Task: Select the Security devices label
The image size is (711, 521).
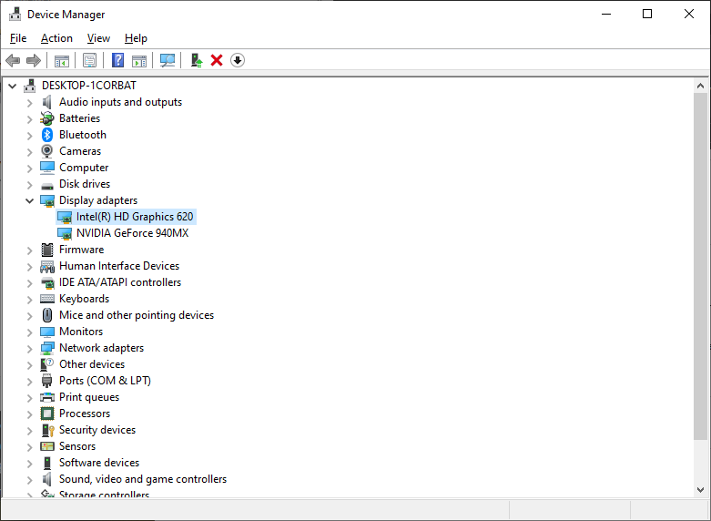Action: coord(97,430)
